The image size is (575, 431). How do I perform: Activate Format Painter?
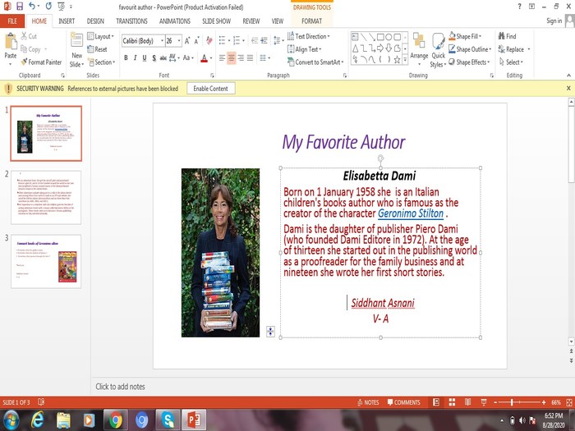[41, 62]
